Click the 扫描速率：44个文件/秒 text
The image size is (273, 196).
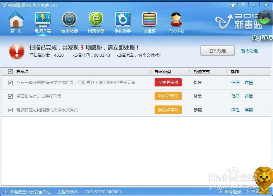[139, 55]
